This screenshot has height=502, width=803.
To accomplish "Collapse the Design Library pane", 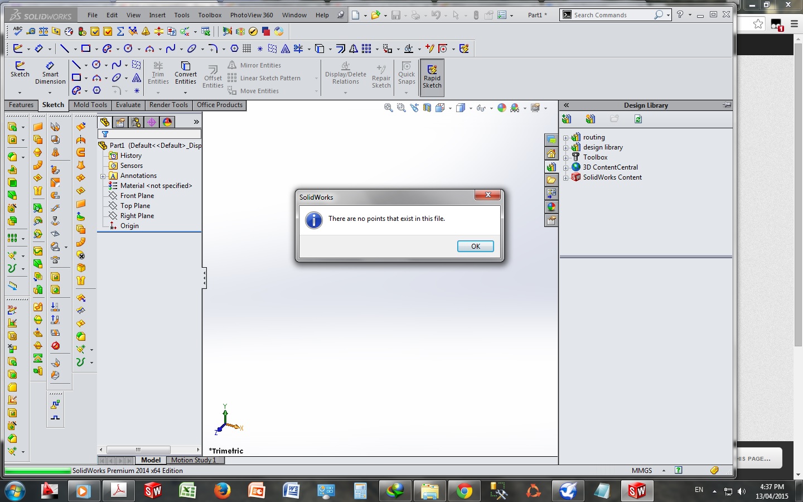I will [x=566, y=105].
